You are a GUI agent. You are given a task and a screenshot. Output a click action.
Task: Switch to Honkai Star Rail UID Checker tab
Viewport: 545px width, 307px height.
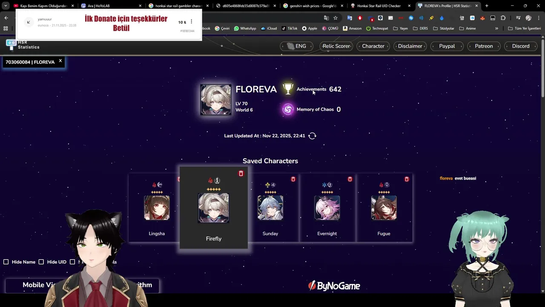[380, 6]
